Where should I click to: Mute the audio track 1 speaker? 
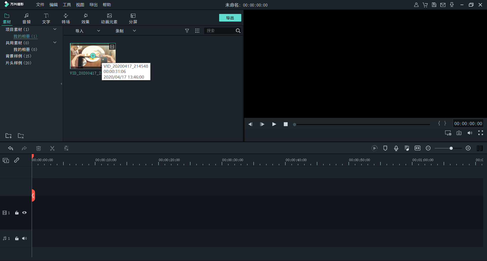tap(24, 238)
